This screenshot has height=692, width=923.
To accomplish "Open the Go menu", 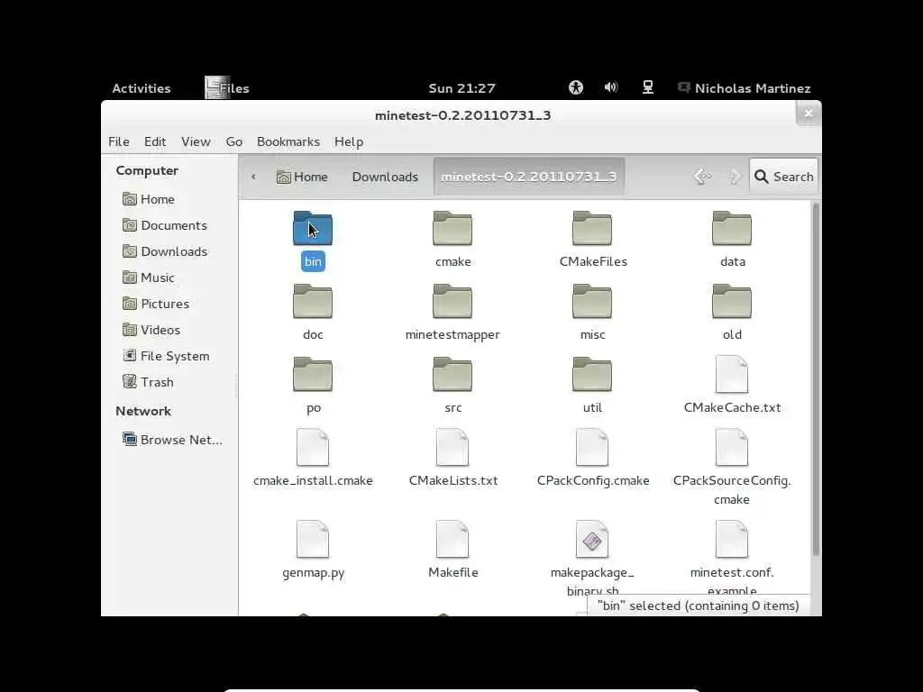I will point(233,141).
